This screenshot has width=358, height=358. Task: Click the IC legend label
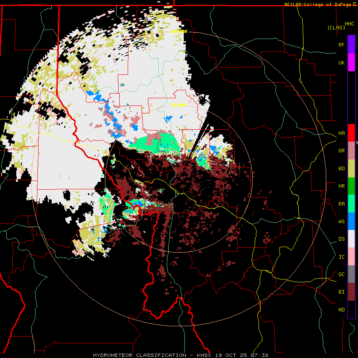pyautogui.click(x=342, y=257)
